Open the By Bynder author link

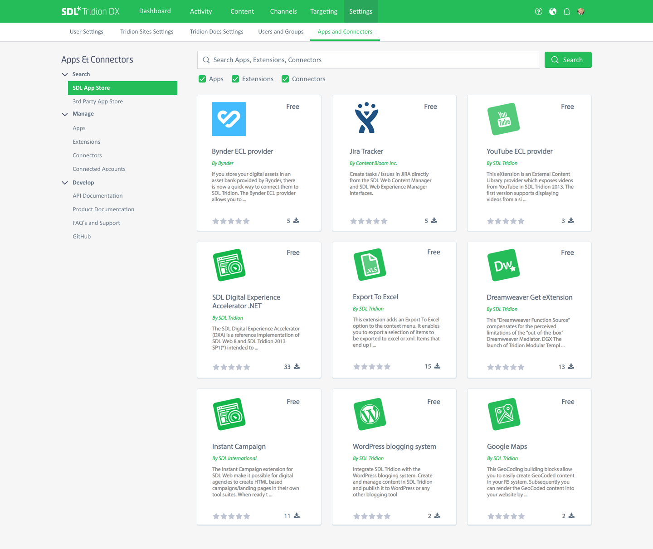pos(223,163)
